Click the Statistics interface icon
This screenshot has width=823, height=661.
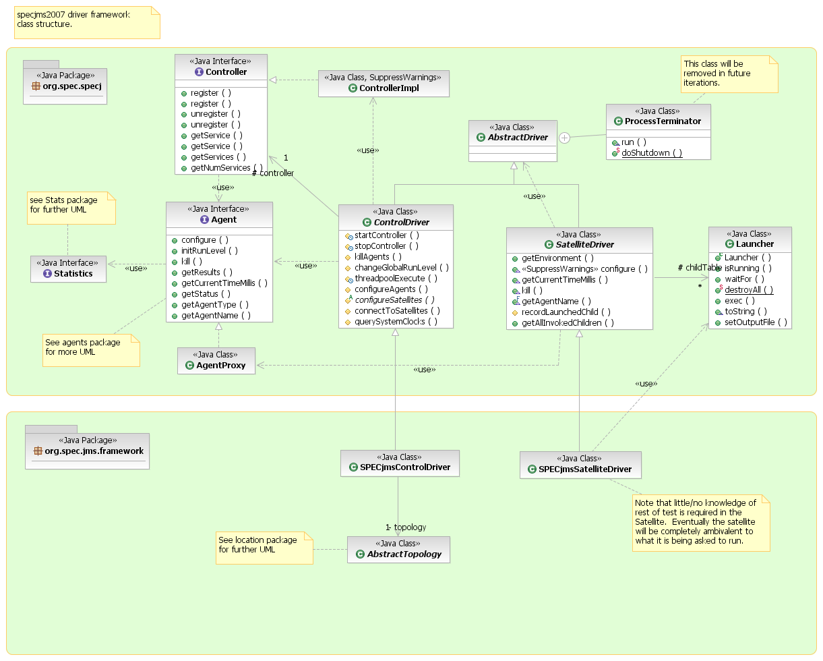pyautogui.click(x=47, y=273)
